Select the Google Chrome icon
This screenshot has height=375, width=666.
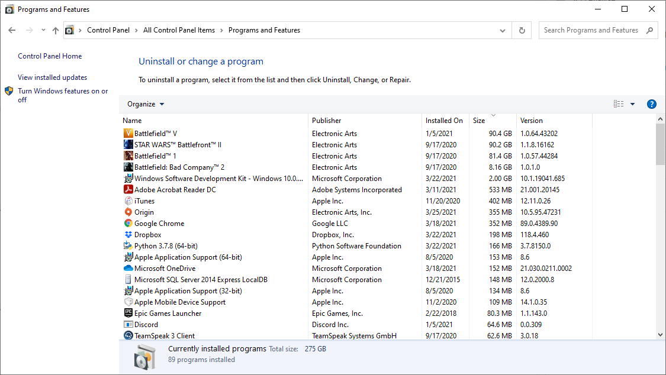[x=128, y=224]
